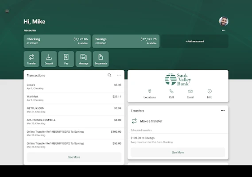Expand the Accounts more options menu
Image resolution: width=252 pixels, height=177 pixels.
click(224, 31)
